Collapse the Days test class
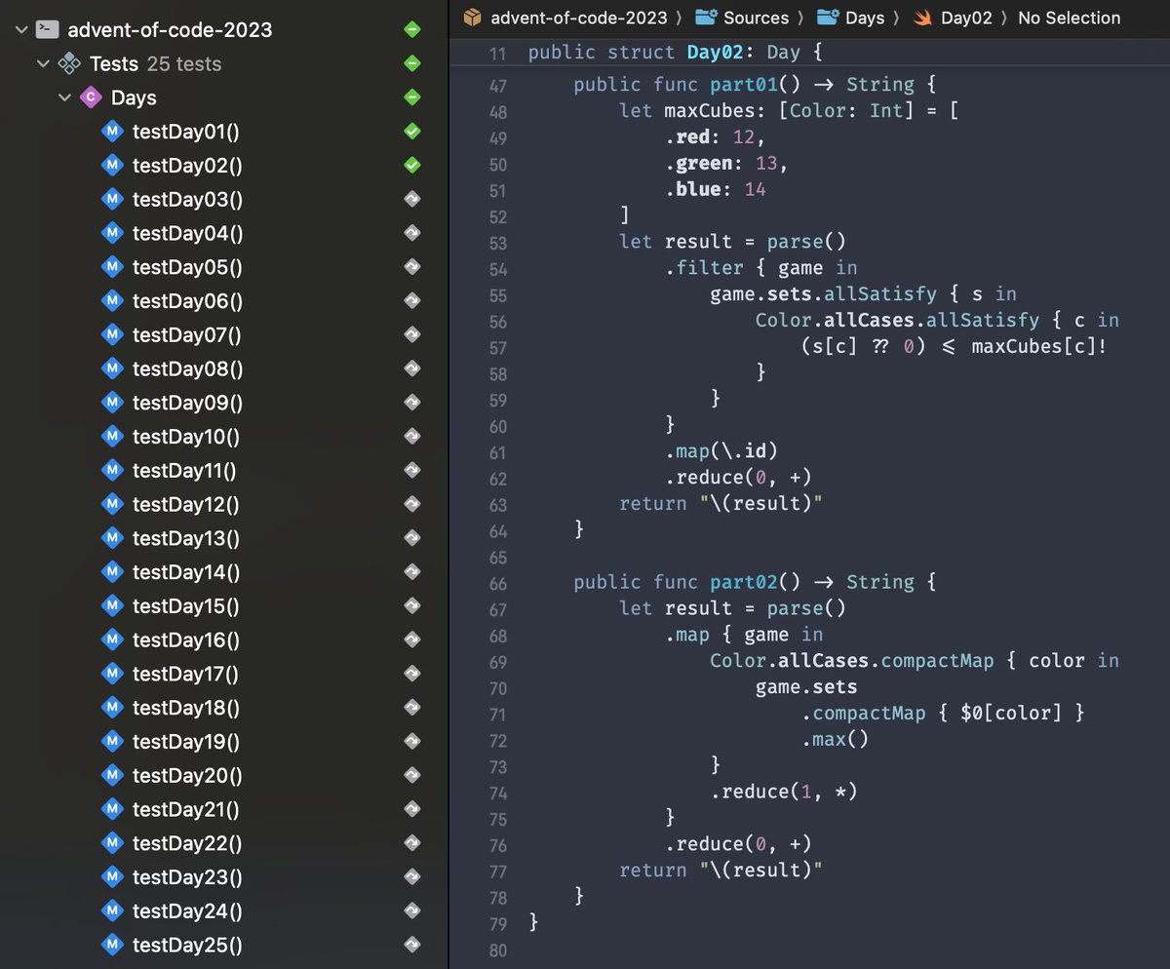 (x=65, y=97)
